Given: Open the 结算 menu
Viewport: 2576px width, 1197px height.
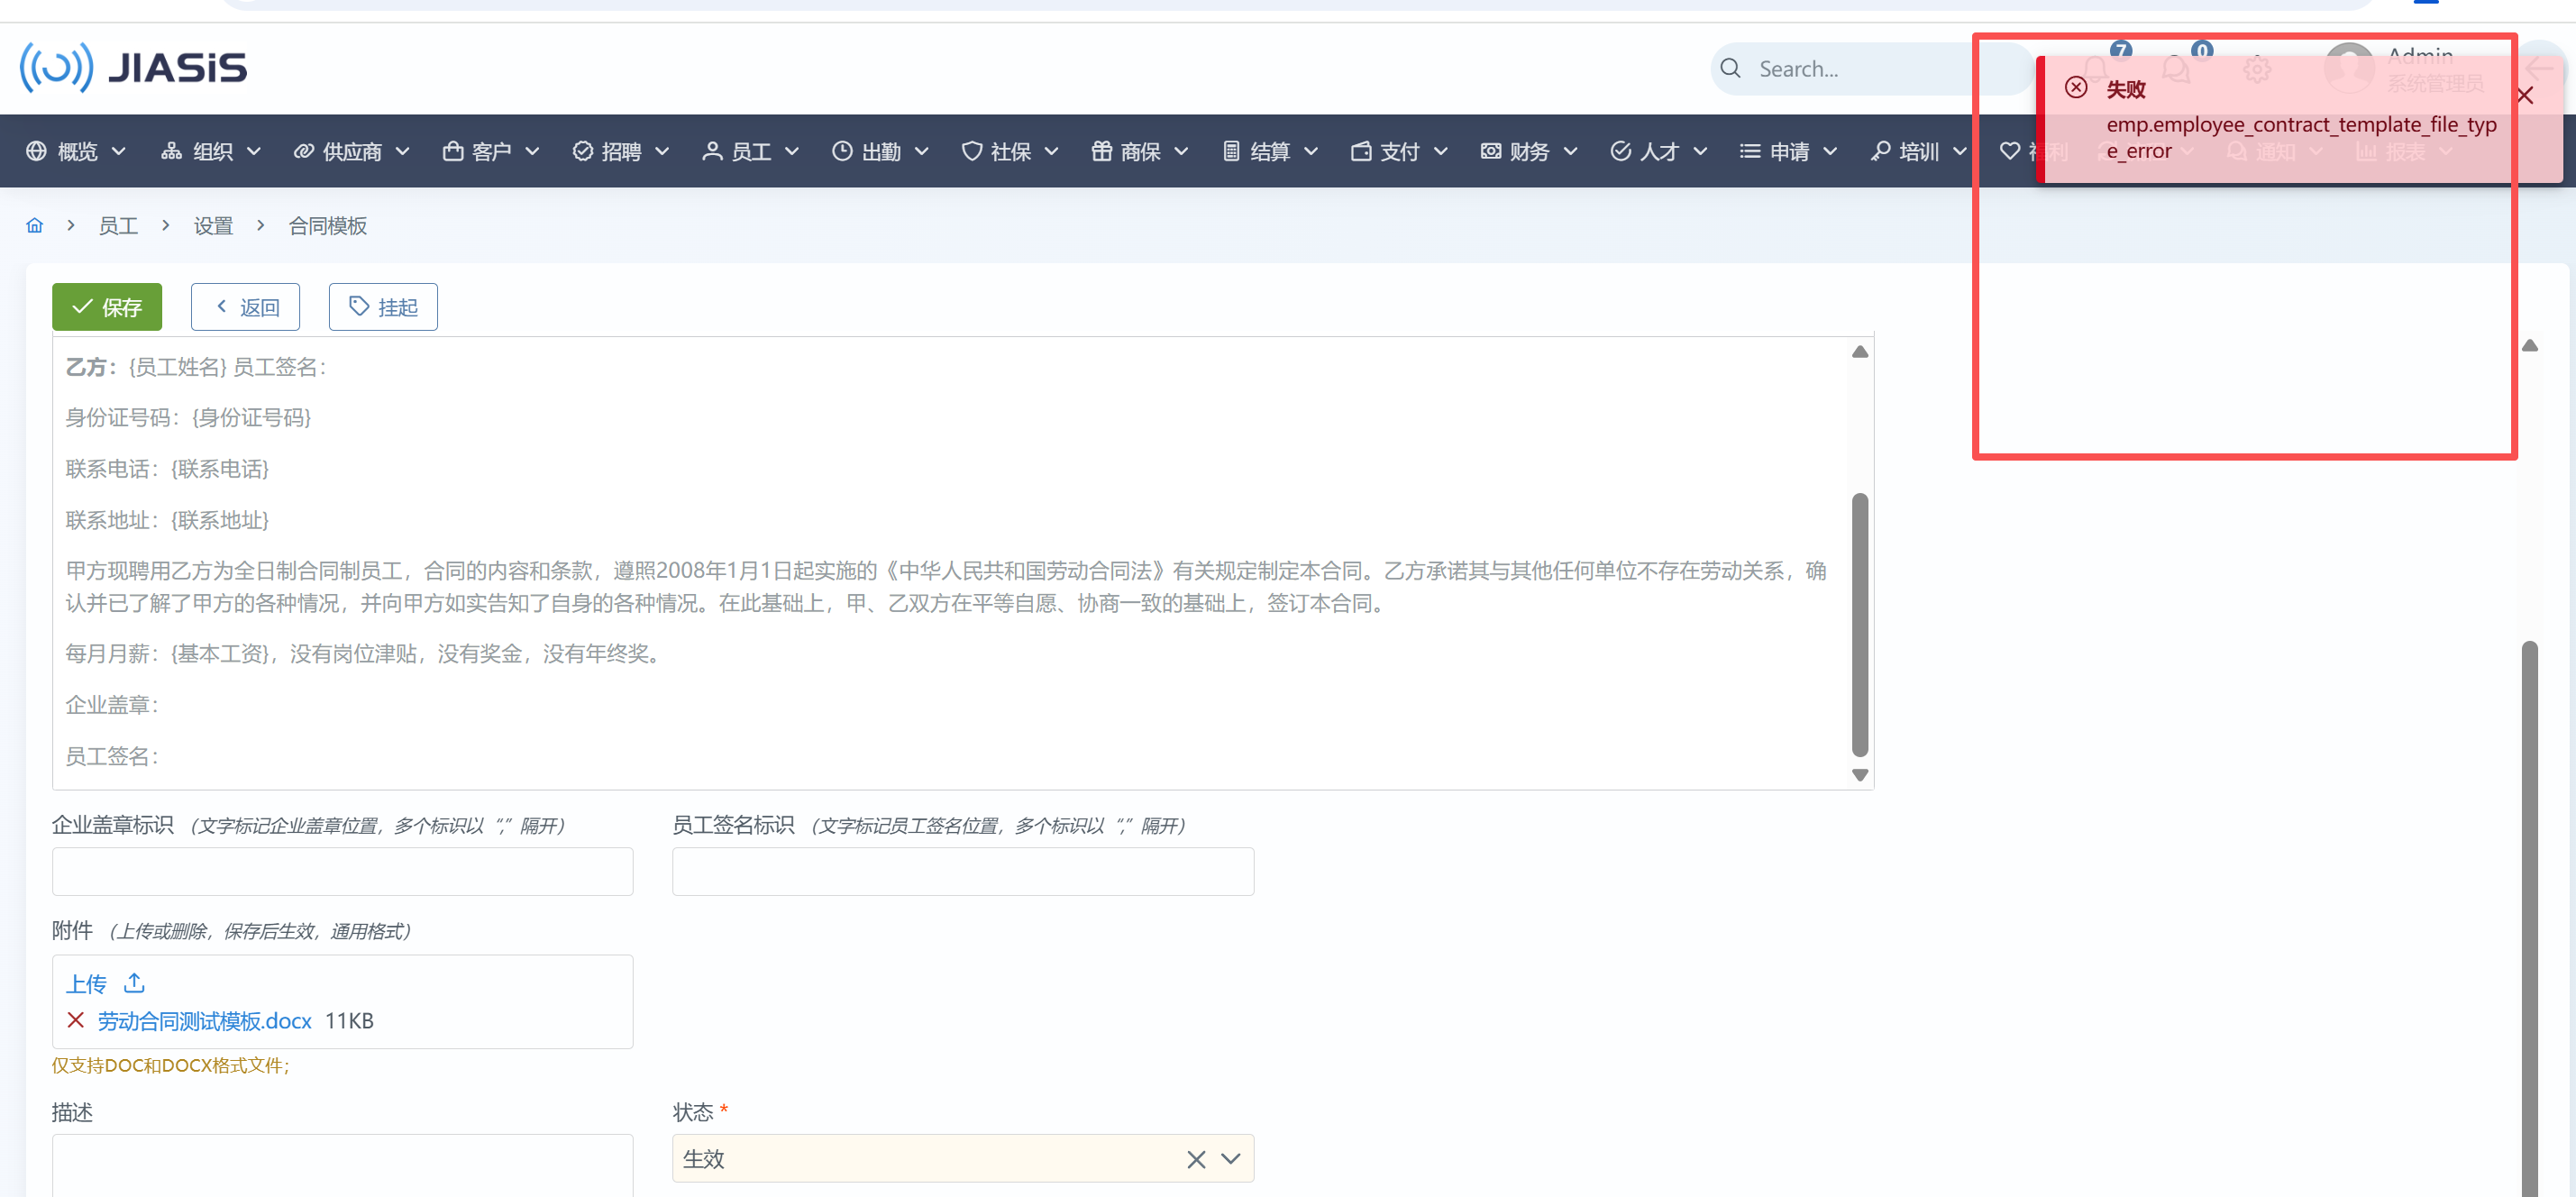Looking at the screenshot, I should [1270, 151].
